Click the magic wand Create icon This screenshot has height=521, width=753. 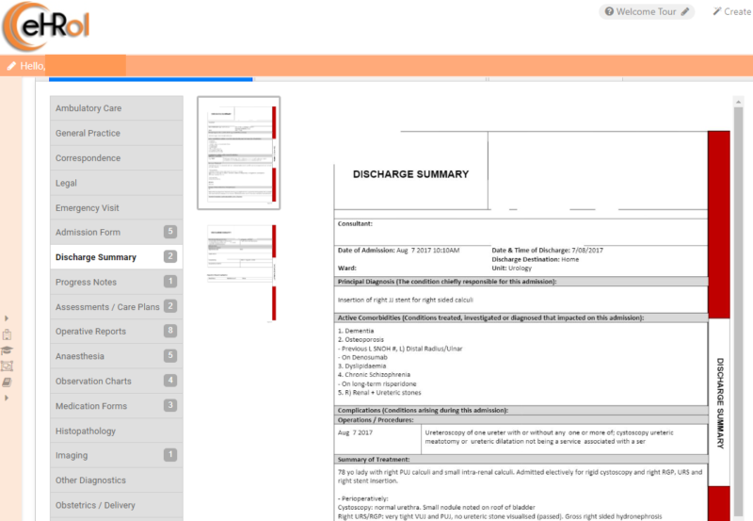tap(717, 12)
